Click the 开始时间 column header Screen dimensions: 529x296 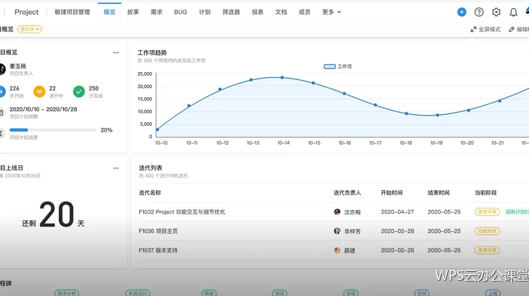[x=391, y=192]
